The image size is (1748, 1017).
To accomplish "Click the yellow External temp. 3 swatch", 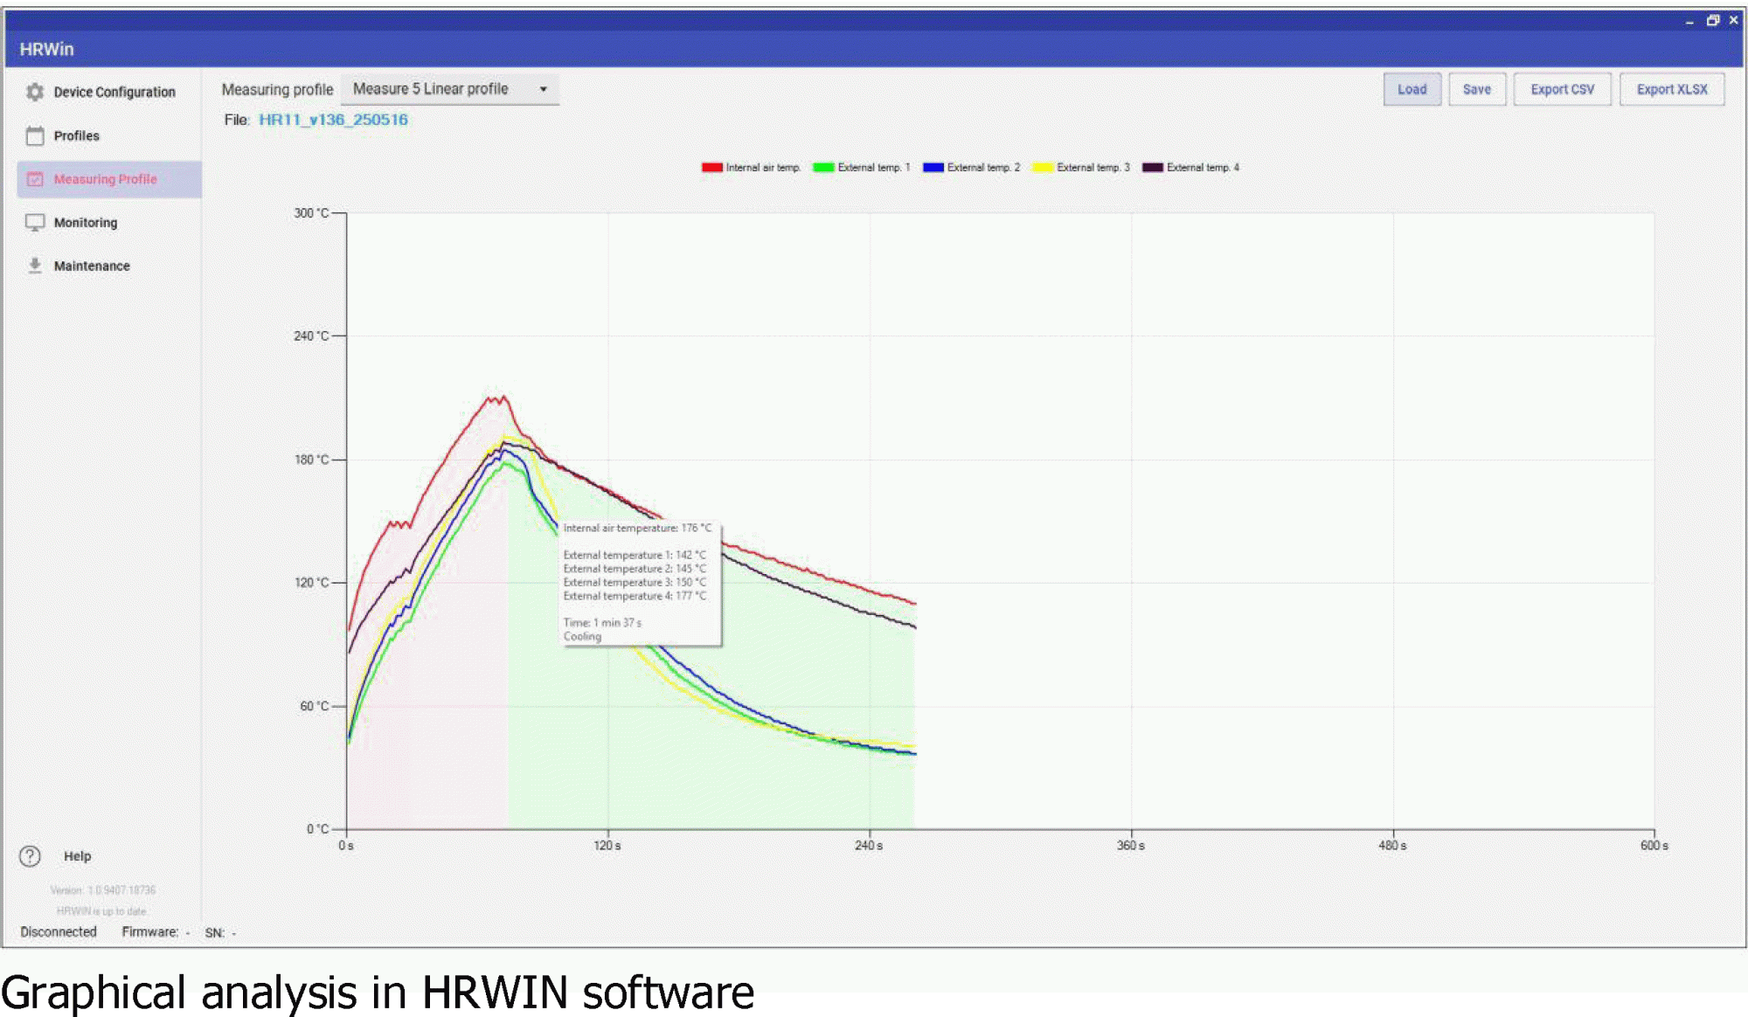I will point(1042,168).
